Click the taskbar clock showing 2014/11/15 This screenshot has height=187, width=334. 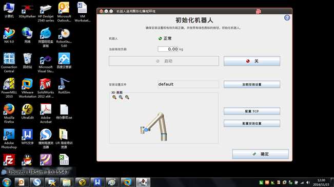[x=321, y=182]
